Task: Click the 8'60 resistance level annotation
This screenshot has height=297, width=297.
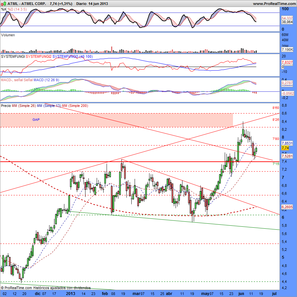Action: point(276,108)
